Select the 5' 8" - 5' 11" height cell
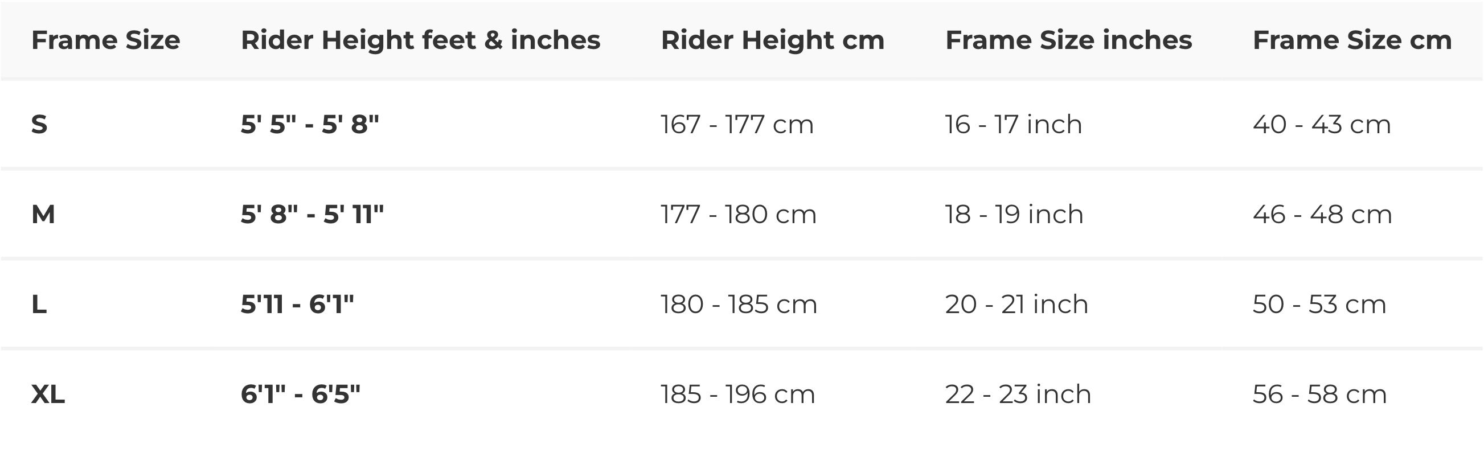Viewport: 1484px width, 452px height. coord(312,214)
